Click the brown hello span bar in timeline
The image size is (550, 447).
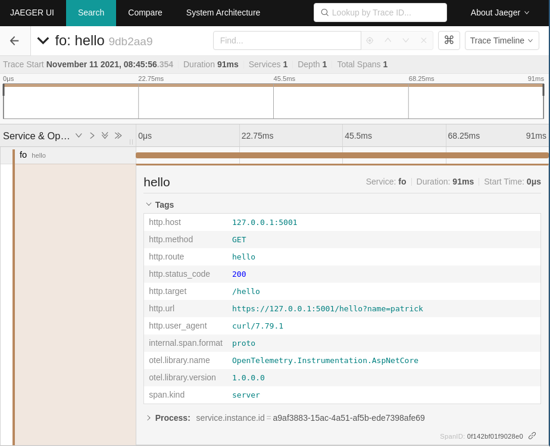click(342, 155)
